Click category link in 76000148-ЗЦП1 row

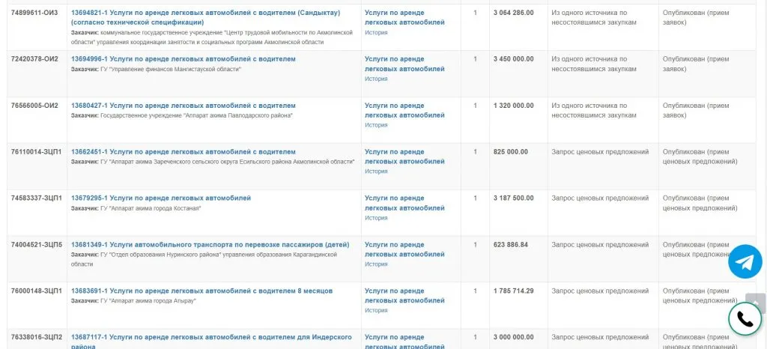404,296
